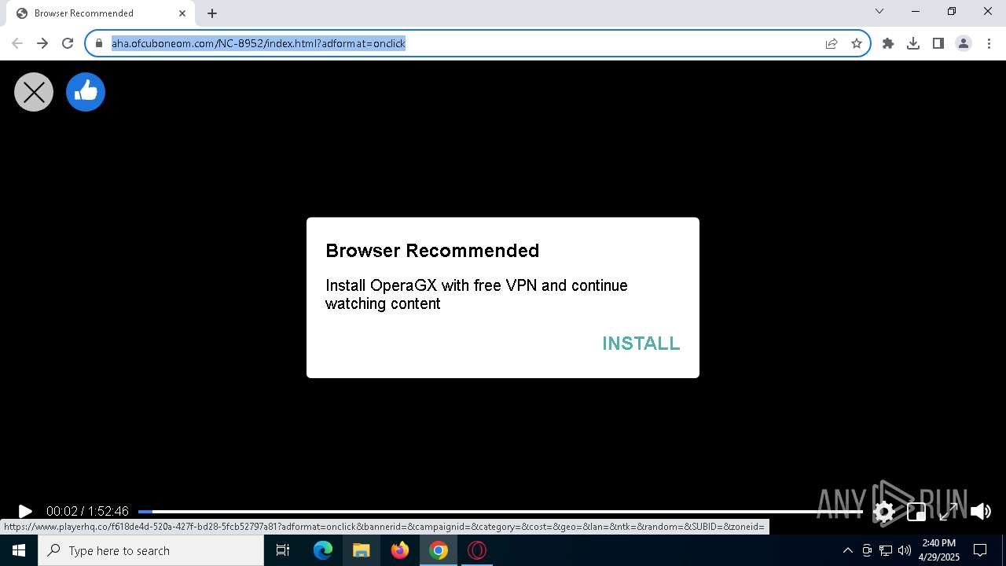The image size is (1006, 566).
Task: Open the Chrome three-dot menu
Action: (x=989, y=43)
